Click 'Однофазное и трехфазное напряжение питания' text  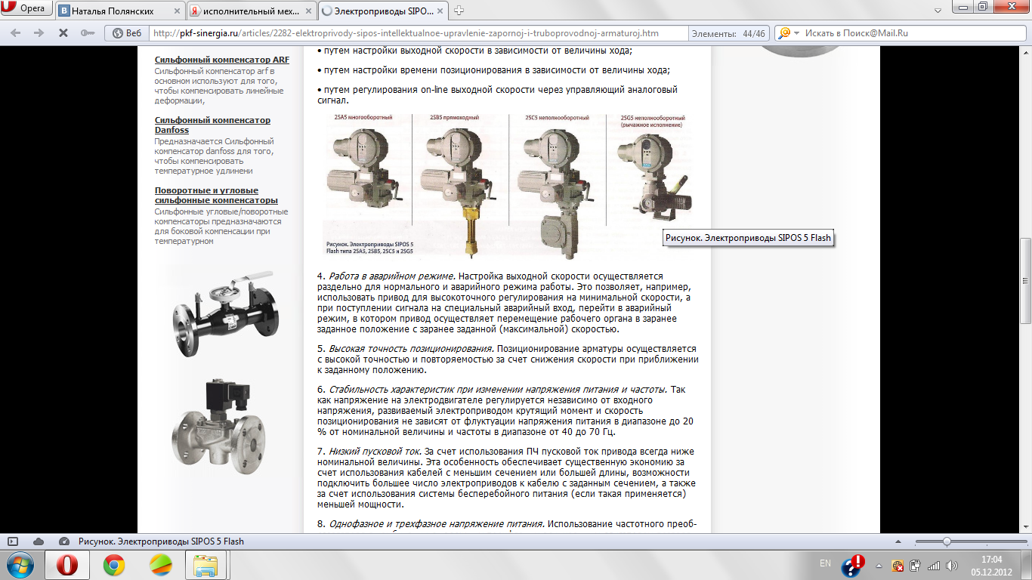pyautogui.click(x=436, y=524)
